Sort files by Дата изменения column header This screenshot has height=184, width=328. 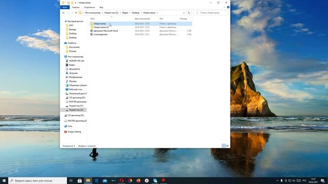[x=142, y=19]
